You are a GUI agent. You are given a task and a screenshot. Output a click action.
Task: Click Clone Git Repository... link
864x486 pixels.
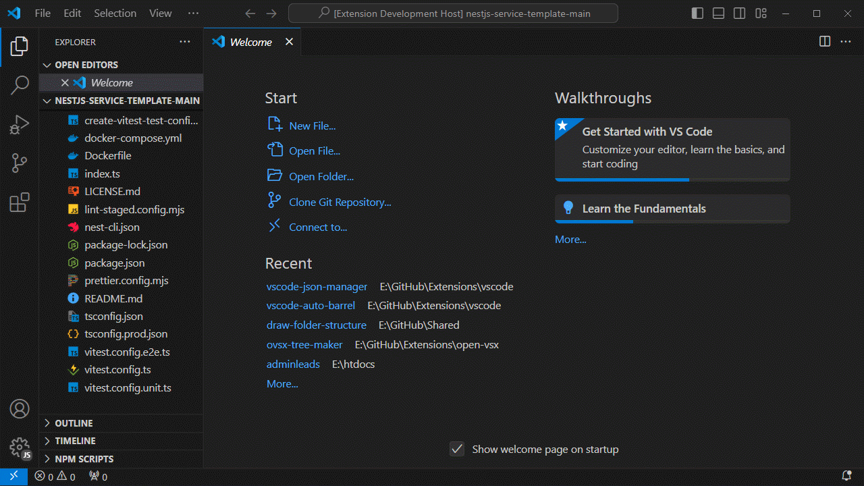point(340,202)
